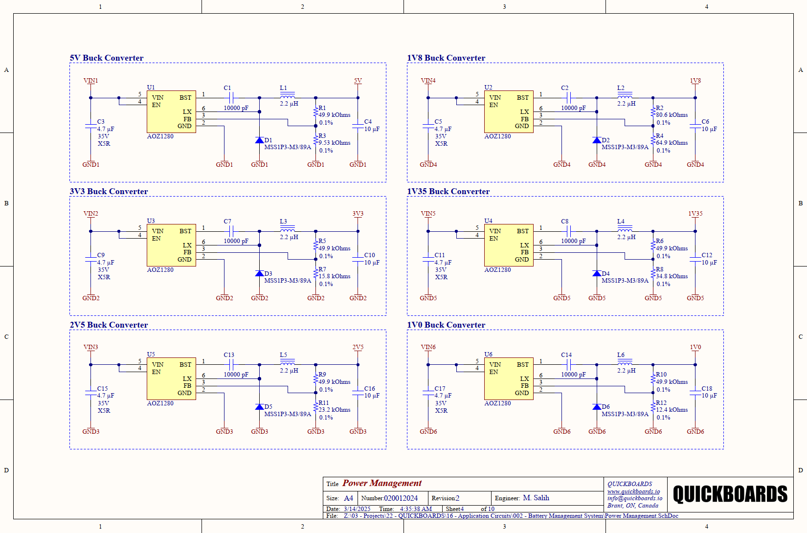Select diode D1 symbol
This screenshot has height=533, width=807.
pyautogui.click(x=259, y=140)
